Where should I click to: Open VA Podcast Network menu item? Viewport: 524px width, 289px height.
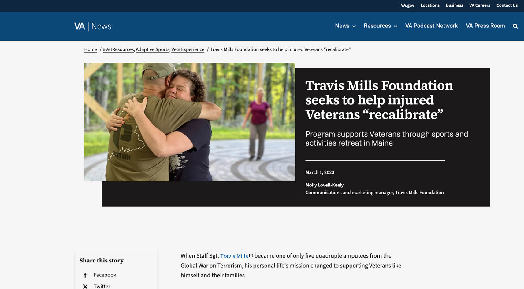point(431,26)
